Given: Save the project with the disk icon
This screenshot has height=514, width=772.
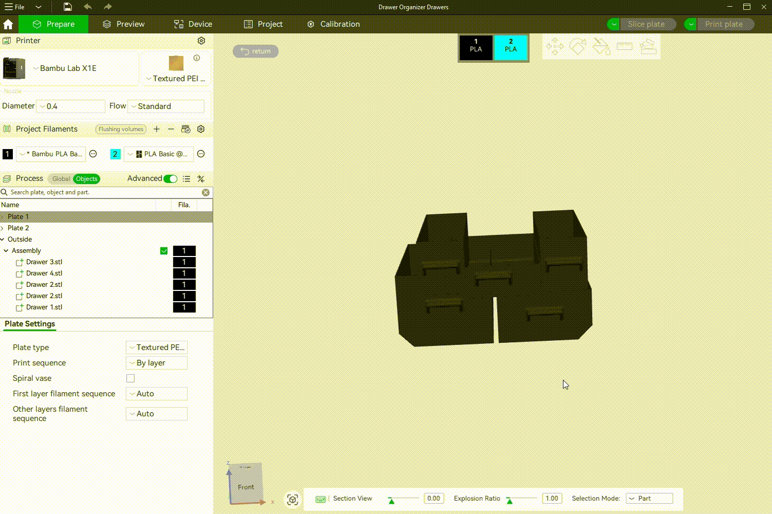Looking at the screenshot, I should 67,7.
